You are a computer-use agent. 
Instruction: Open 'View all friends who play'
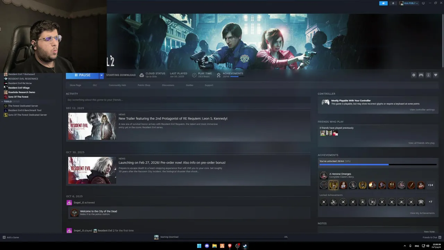pyautogui.click(x=421, y=143)
